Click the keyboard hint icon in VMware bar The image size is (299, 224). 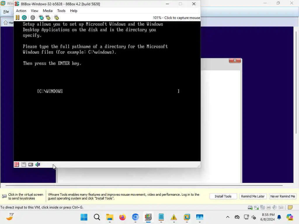(x=4, y=196)
